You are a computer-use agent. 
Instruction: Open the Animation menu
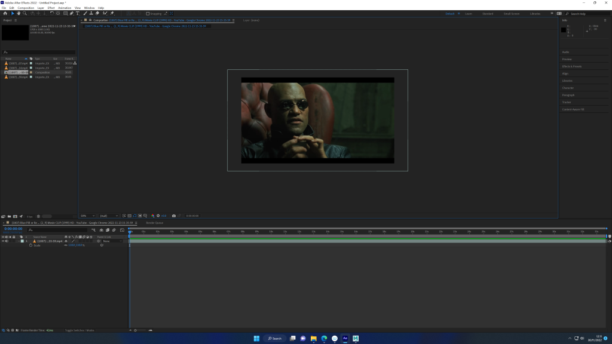pyautogui.click(x=65, y=8)
